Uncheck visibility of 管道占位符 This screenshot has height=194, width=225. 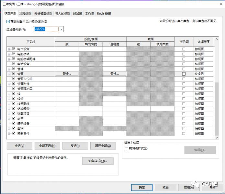14,79
